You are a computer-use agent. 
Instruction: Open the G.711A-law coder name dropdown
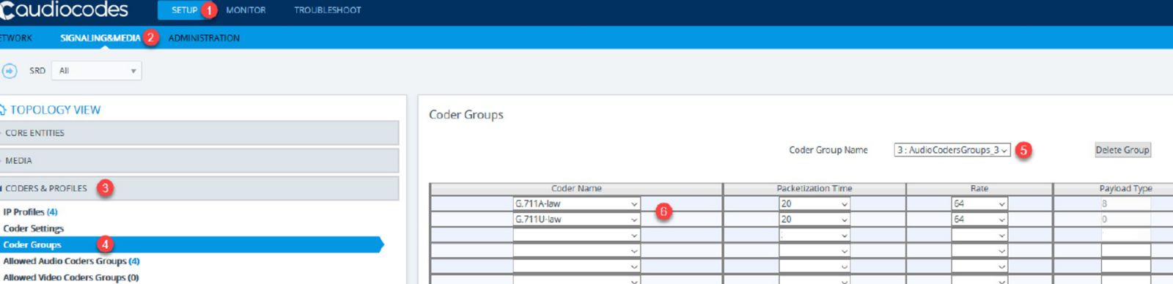[x=576, y=204]
